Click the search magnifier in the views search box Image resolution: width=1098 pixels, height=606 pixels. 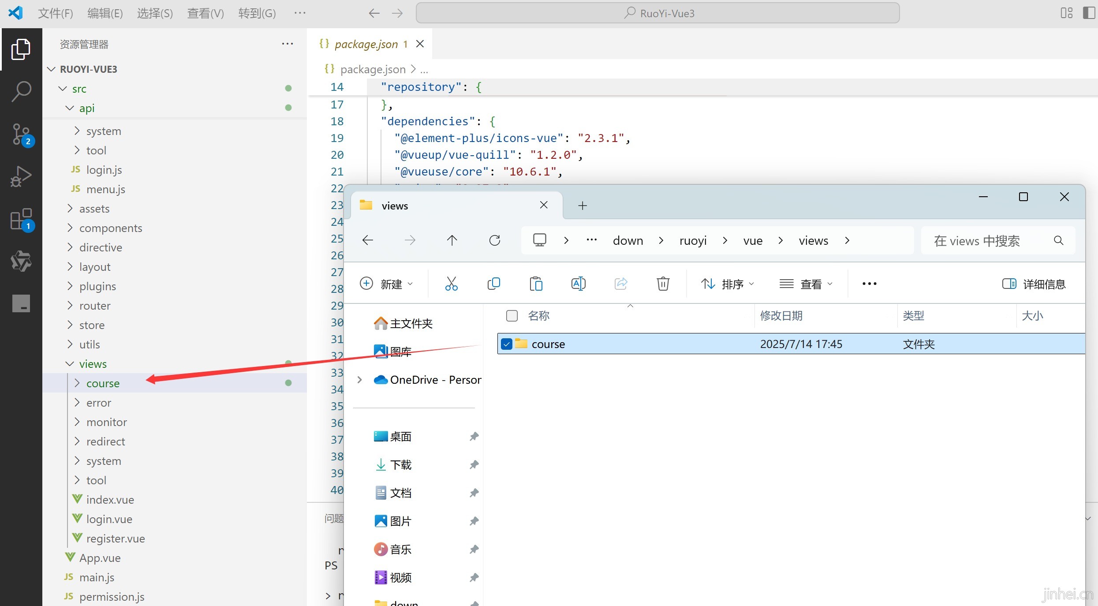point(1058,240)
